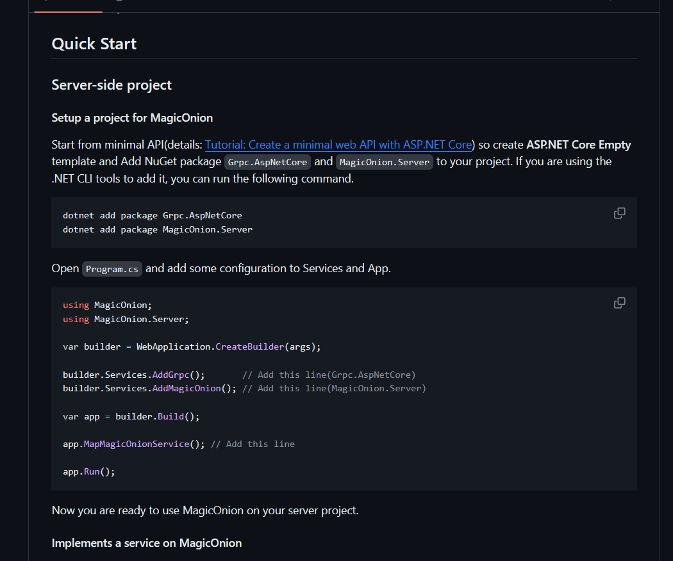The height and width of the screenshot is (561, 673).
Task: Click the builder.Services.AddGrpc() call
Action: (134, 375)
